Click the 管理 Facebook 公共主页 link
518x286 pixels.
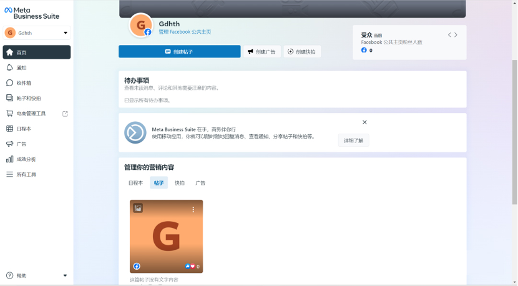point(185,32)
